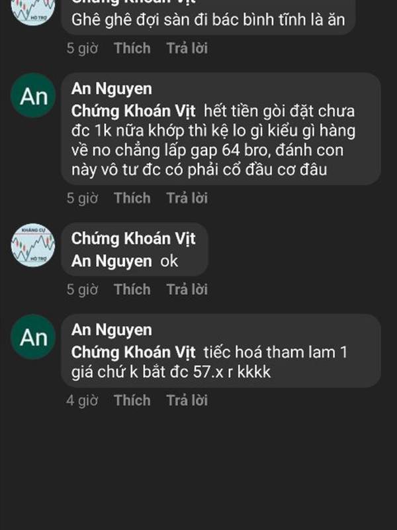Screen dimensions: 397x530
Task: Open An Nguyen name on 'hết tiền' comment
Action: pos(112,89)
